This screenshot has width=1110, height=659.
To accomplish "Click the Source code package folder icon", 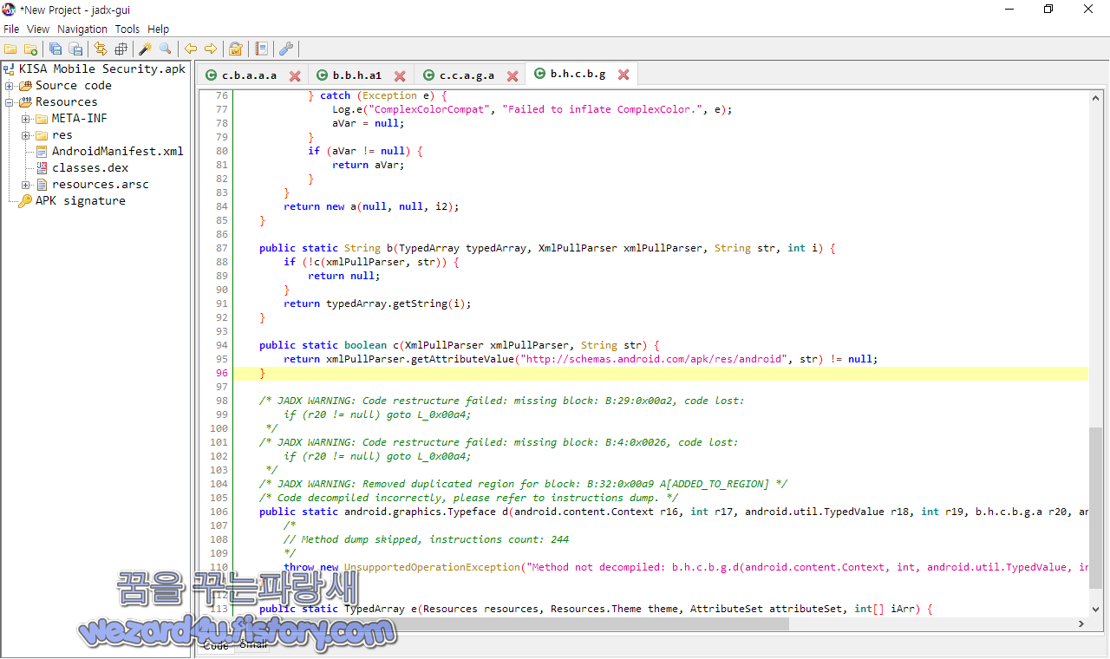I will [x=25, y=86].
